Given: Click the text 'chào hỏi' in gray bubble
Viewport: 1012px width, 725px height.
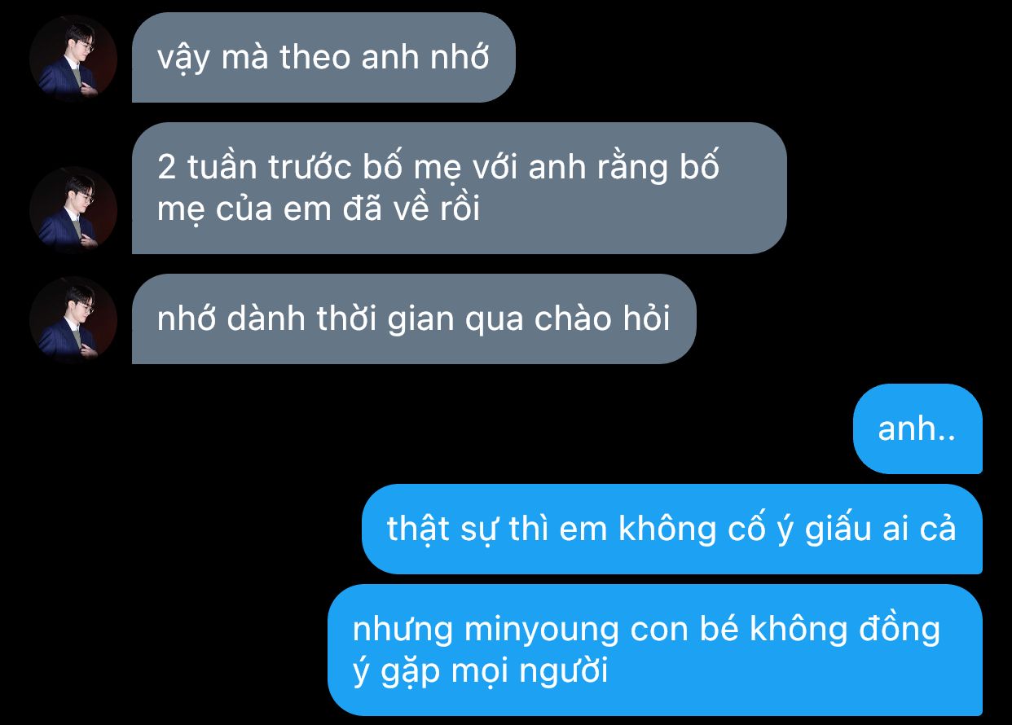Looking at the screenshot, I should tap(602, 319).
